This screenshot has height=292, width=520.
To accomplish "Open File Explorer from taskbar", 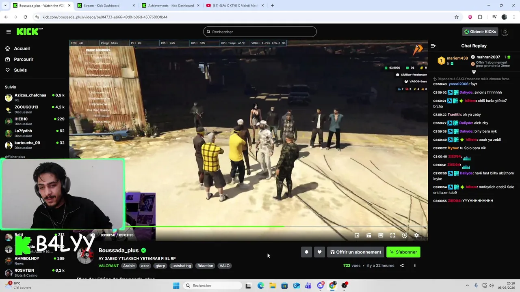I will point(273,286).
